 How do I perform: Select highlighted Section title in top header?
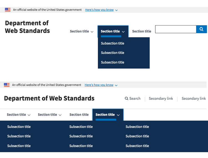[x=110, y=31]
